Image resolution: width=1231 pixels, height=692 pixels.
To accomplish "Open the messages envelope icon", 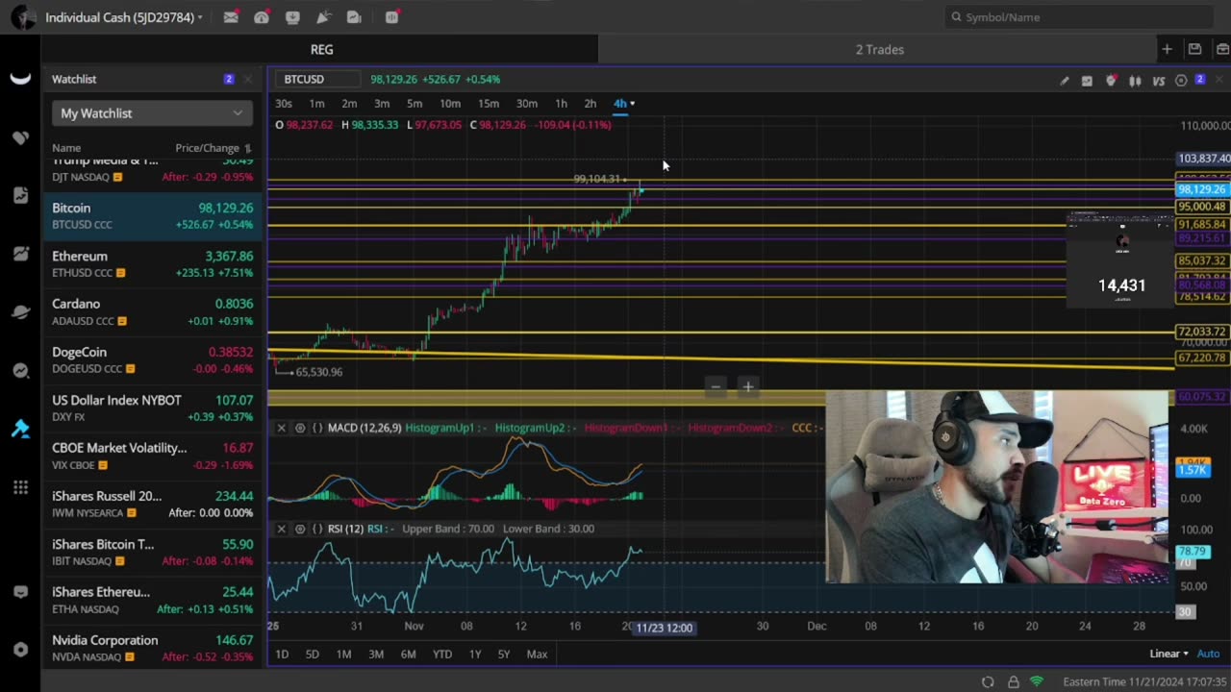I will pos(231,17).
